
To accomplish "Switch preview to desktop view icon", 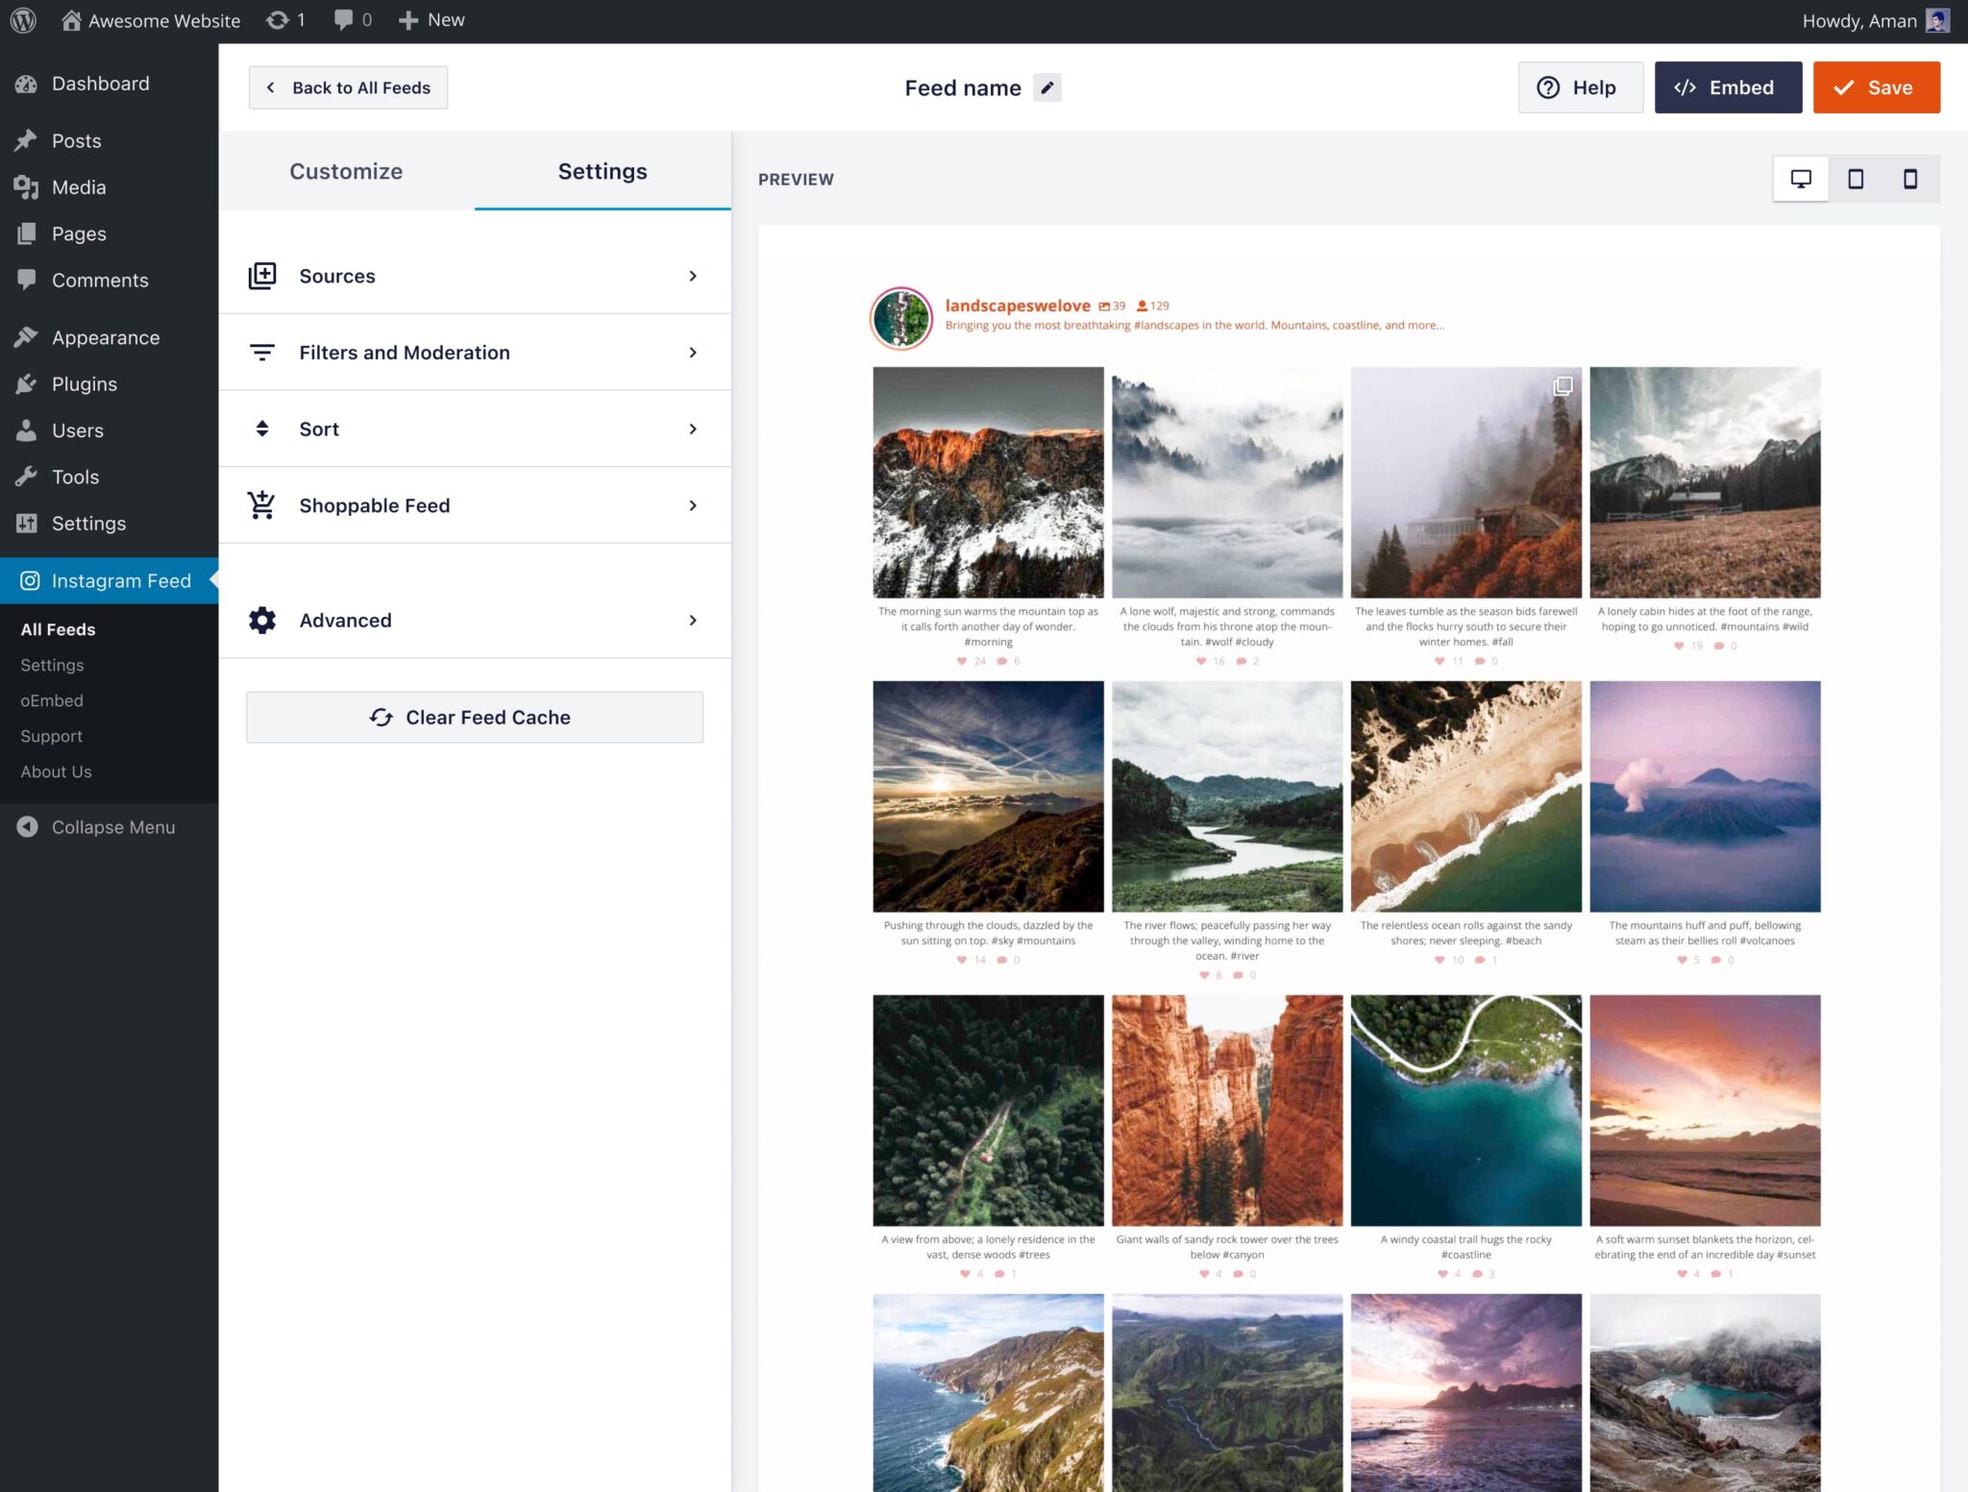I will [x=1801, y=179].
